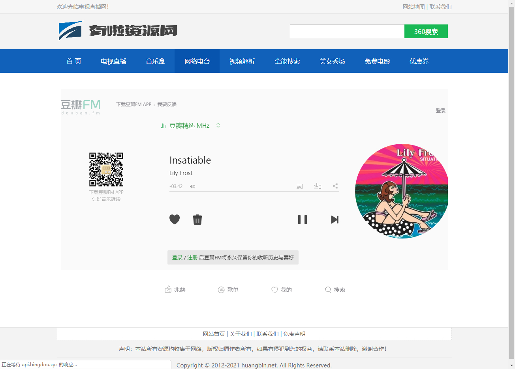Click 登录 in the gray banner

pyautogui.click(x=177, y=257)
